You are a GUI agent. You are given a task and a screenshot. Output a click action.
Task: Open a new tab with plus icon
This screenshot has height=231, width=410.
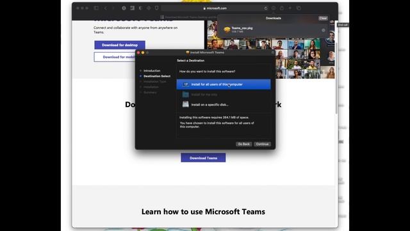point(290,8)
